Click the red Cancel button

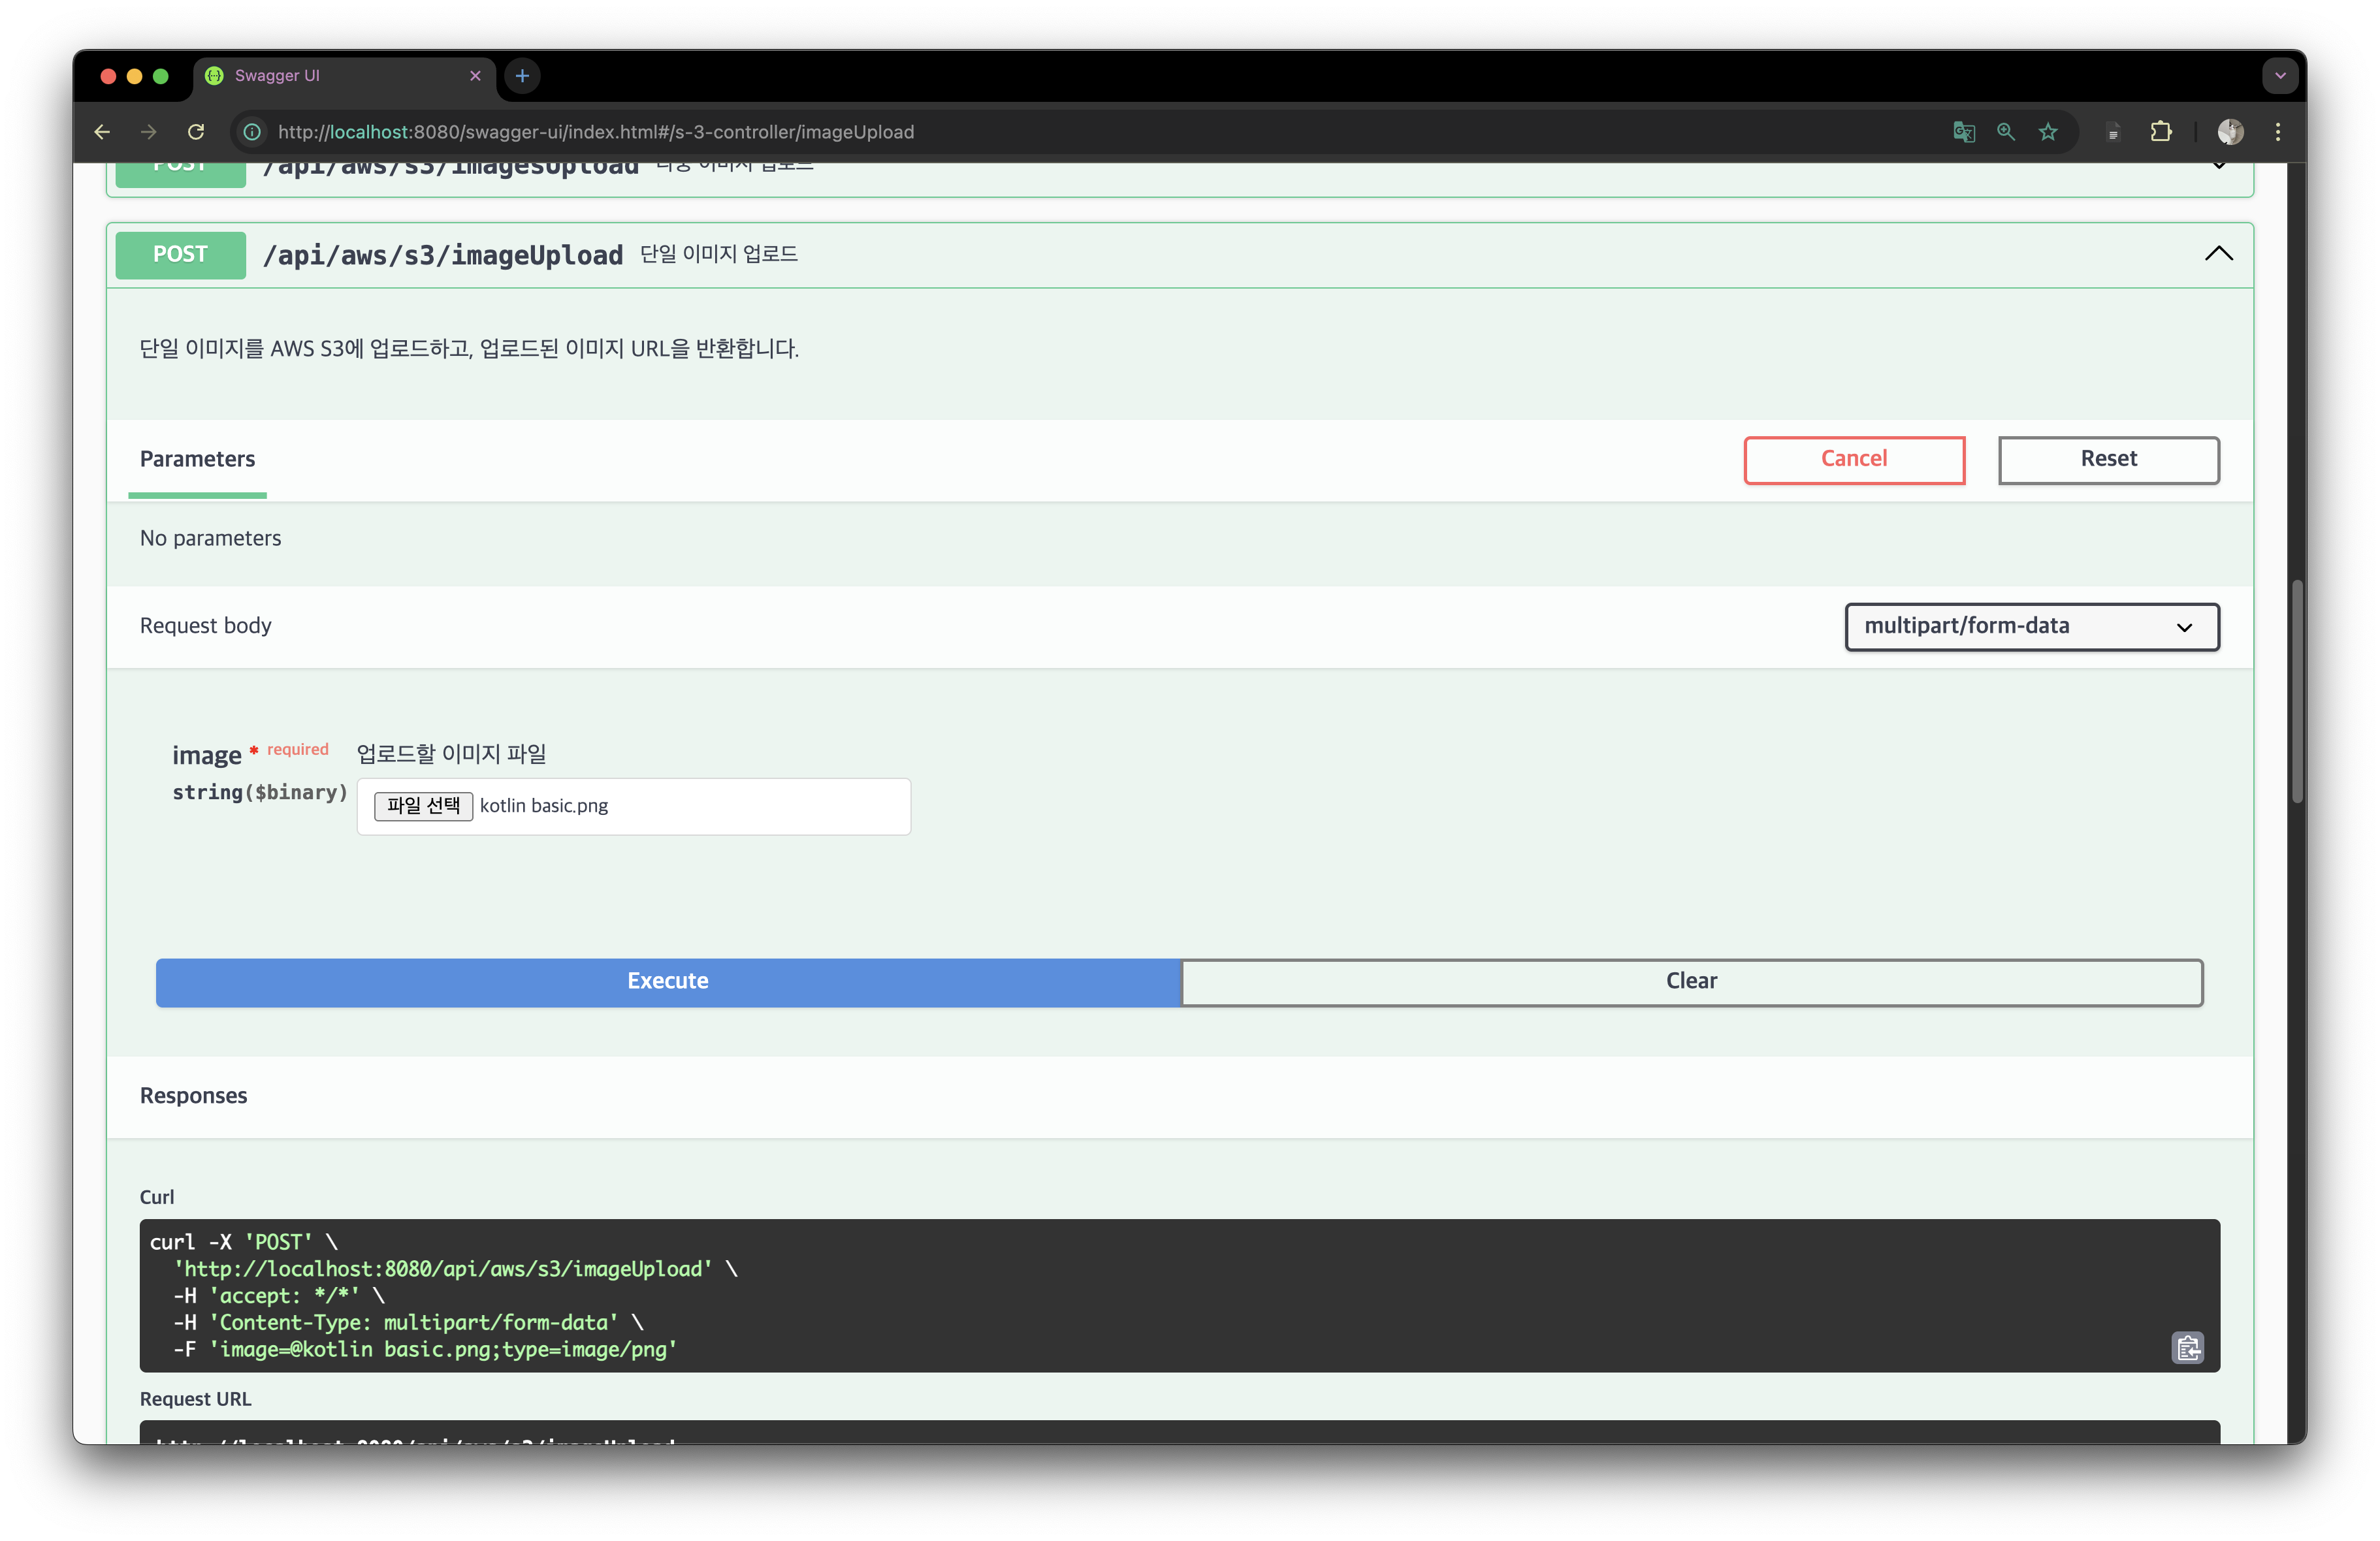(1853, 460)
